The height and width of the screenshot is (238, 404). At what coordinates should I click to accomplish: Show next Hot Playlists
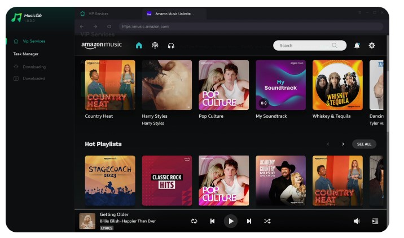(x=343, y=144)
